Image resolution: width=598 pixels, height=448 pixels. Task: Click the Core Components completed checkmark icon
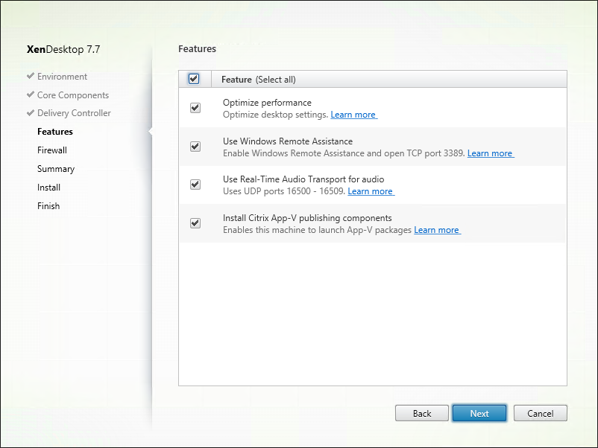click(31, 95)
